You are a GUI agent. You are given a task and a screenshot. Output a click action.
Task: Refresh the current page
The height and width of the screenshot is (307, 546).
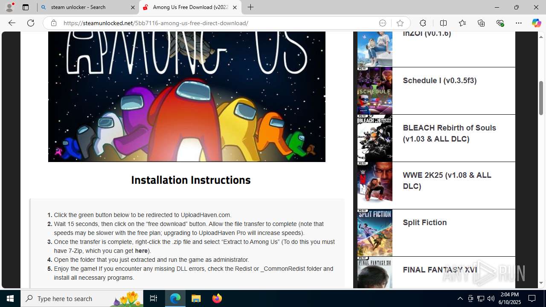(31, 23)
